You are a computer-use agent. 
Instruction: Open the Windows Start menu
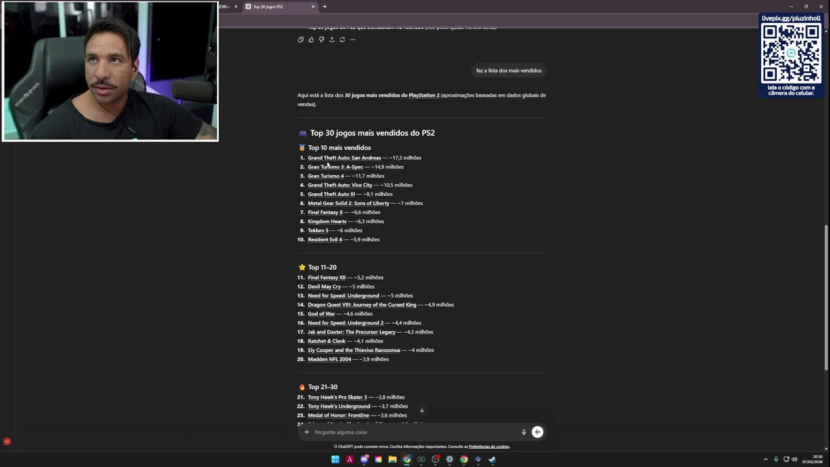click(x=335, y=459)
